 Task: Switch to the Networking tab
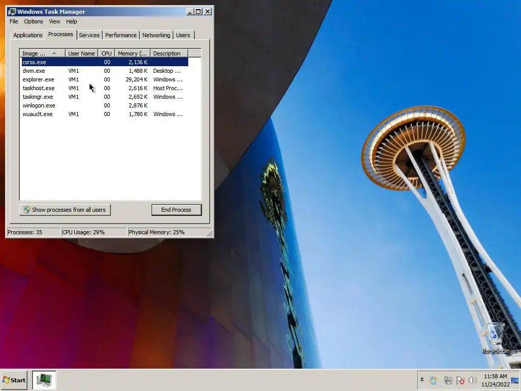[x=156, y=35]
